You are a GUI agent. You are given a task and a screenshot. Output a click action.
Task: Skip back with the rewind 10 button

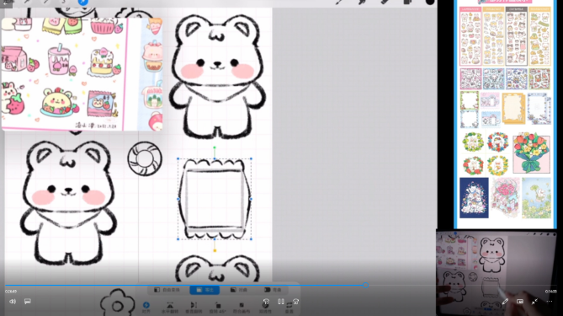pyautogui.click(x=266, y=302)
